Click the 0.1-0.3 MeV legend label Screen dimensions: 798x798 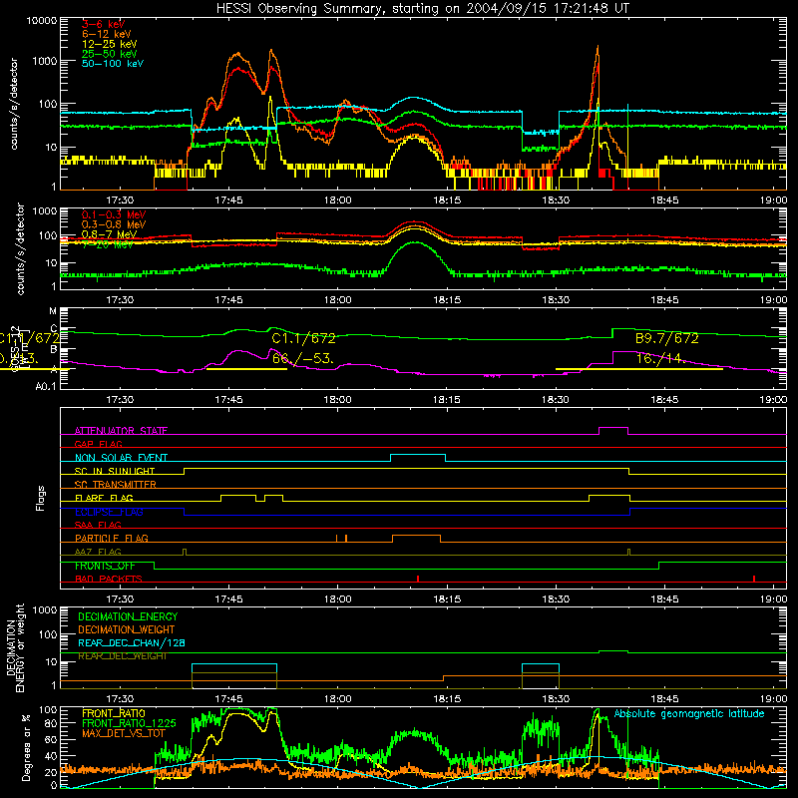[114, 214]
